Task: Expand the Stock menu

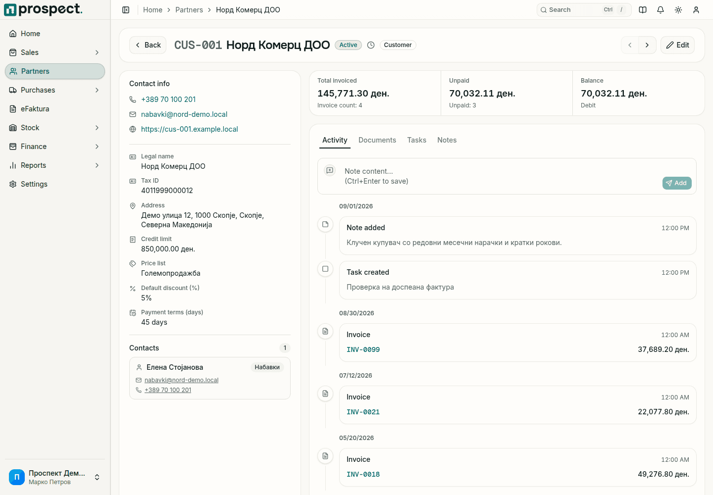Action: pos(55,128)
